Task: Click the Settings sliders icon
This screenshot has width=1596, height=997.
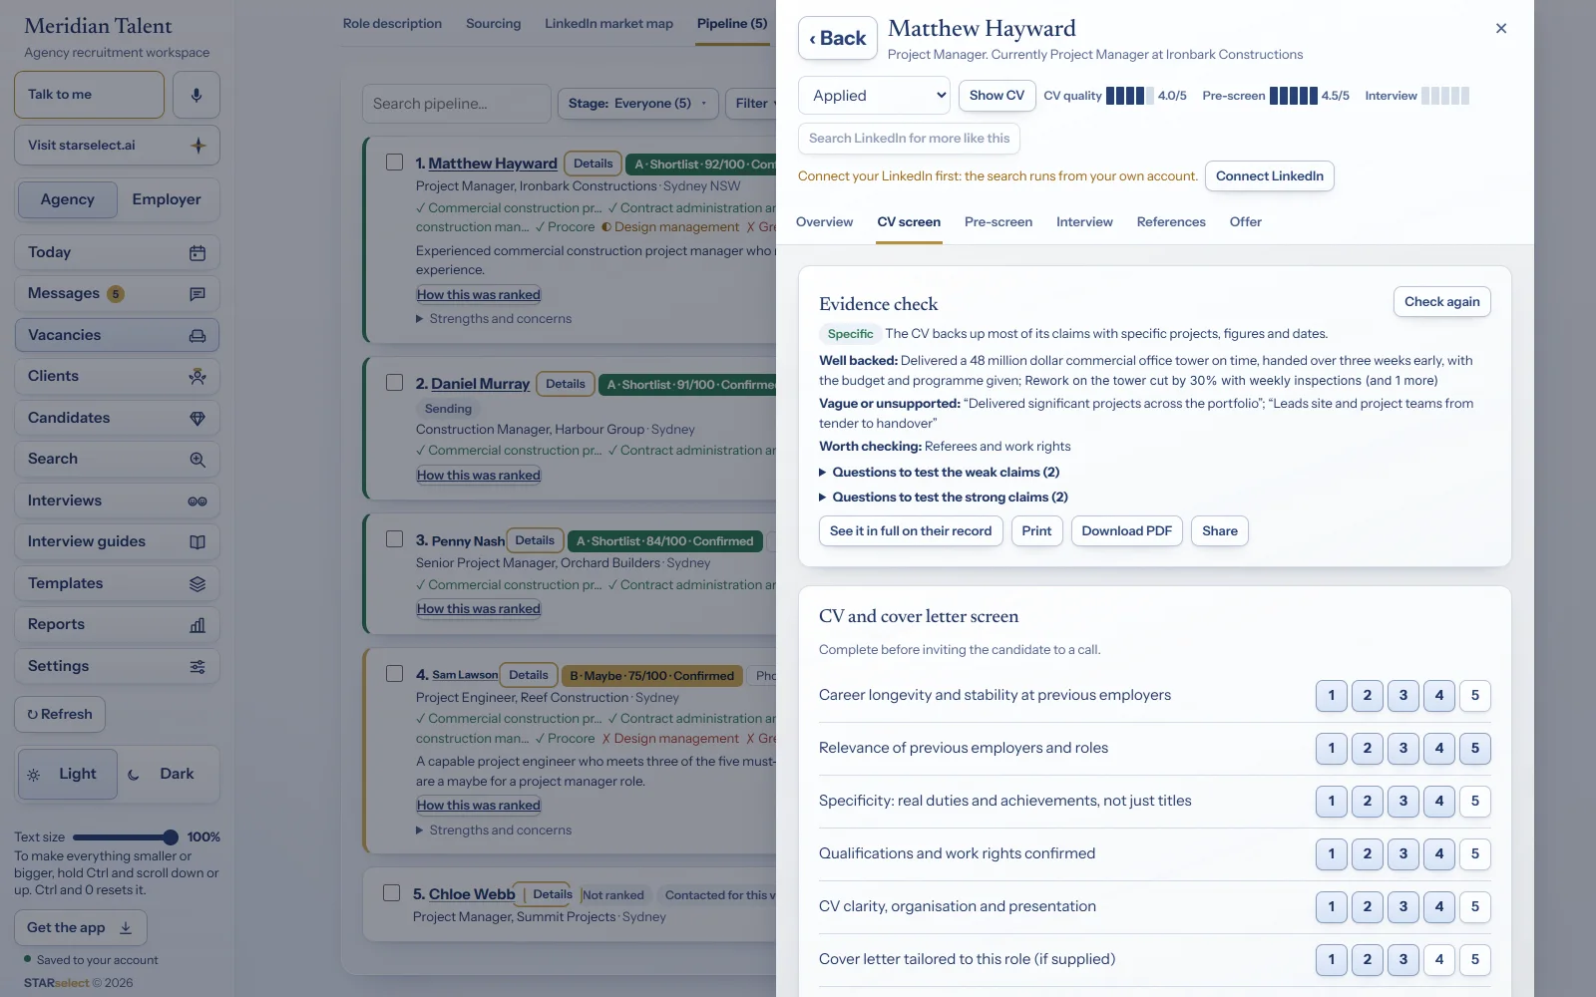Action: point(198,667)
